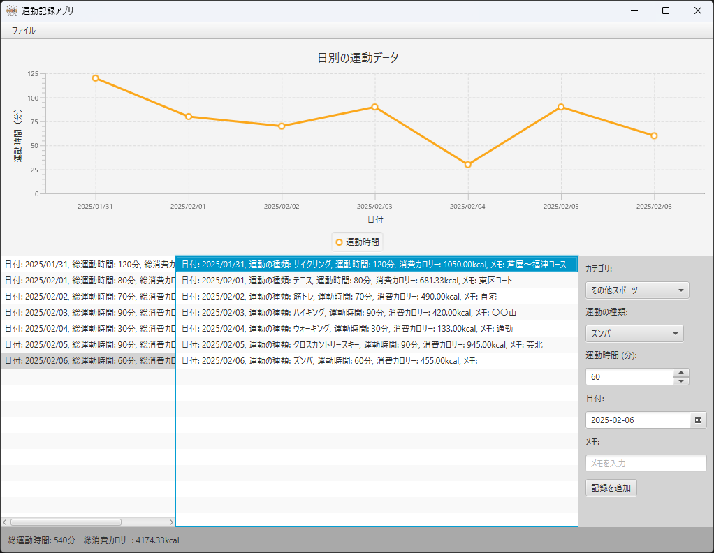Click the 運動時間 legend marker

(x=340, y=242)
